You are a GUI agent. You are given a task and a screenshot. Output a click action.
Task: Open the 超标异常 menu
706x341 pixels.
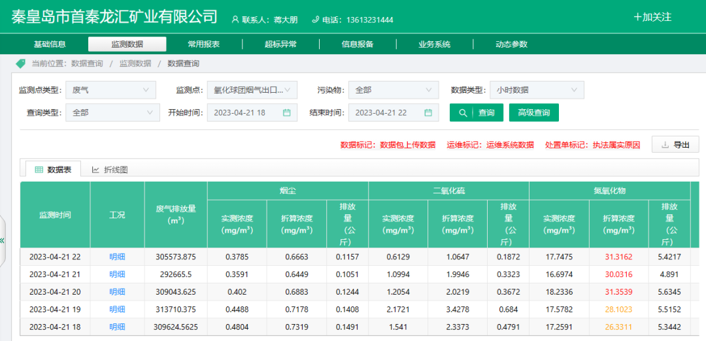pos(280,44)
